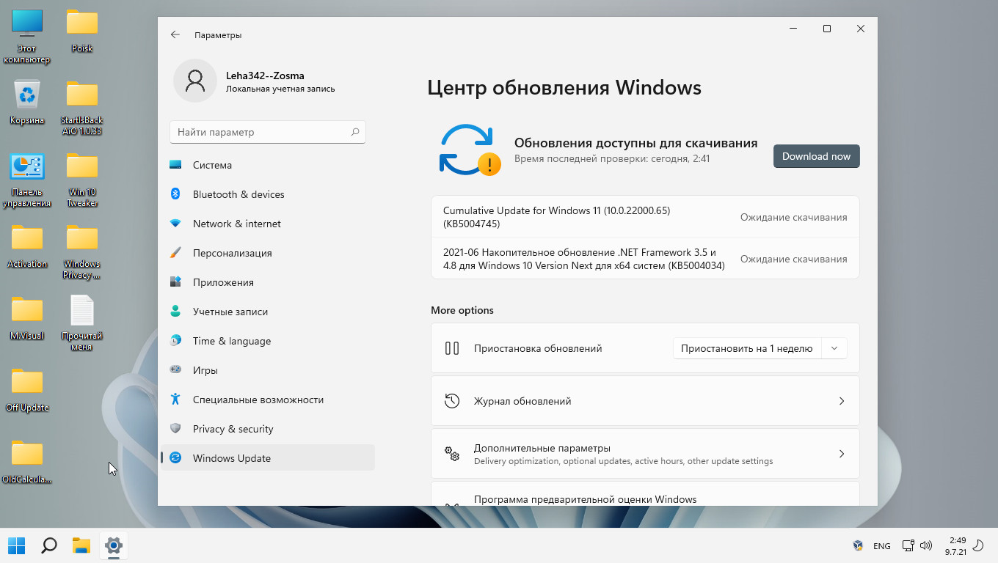
Task: Click Cumulative Update for Windows 11 KB5004745 row
Action: pyautogui.click(x=645, y=217)
